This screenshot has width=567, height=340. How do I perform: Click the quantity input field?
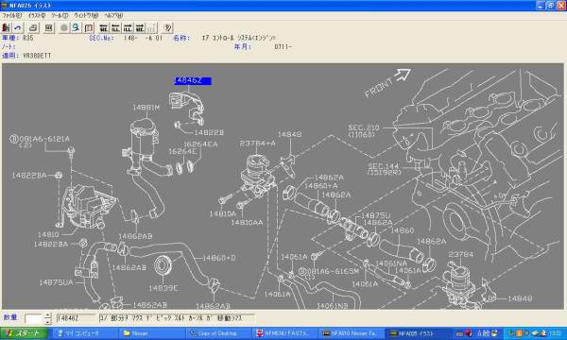(x=34, y=318)
